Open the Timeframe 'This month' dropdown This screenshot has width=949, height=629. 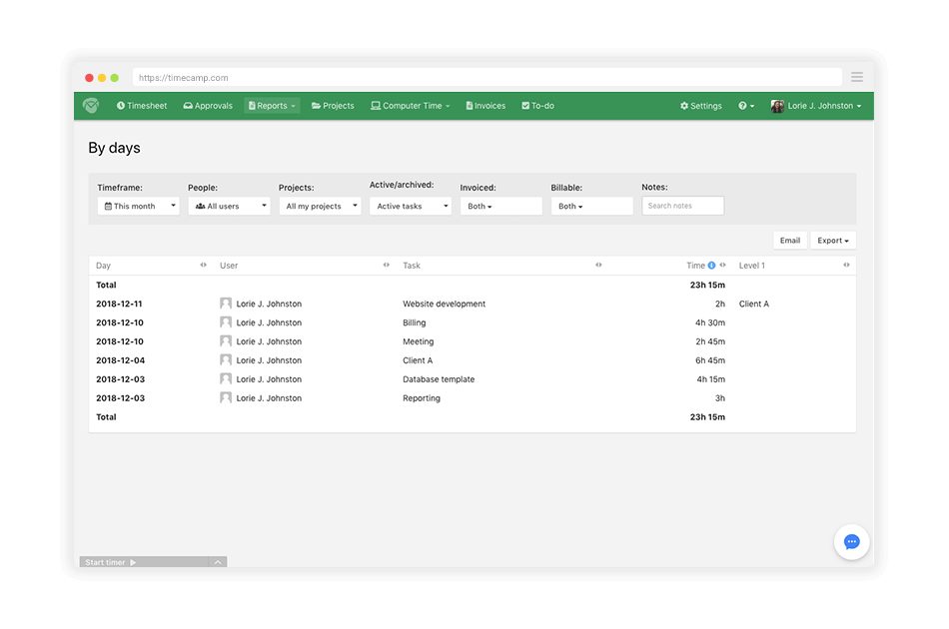pyautogui.click(x=139, y=207)
